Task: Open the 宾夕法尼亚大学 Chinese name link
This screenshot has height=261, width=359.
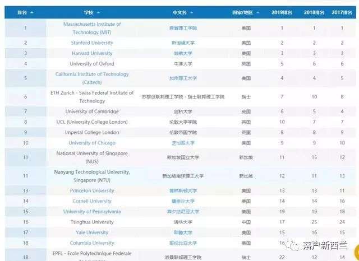Action: (183, 212)
